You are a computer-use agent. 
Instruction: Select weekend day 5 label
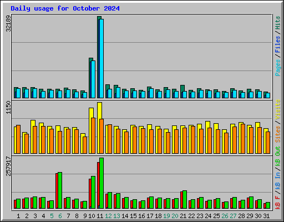click(x=52, y=216)
